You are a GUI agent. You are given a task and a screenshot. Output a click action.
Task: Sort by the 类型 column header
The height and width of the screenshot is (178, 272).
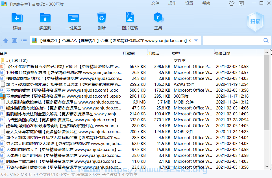point(176,53)
